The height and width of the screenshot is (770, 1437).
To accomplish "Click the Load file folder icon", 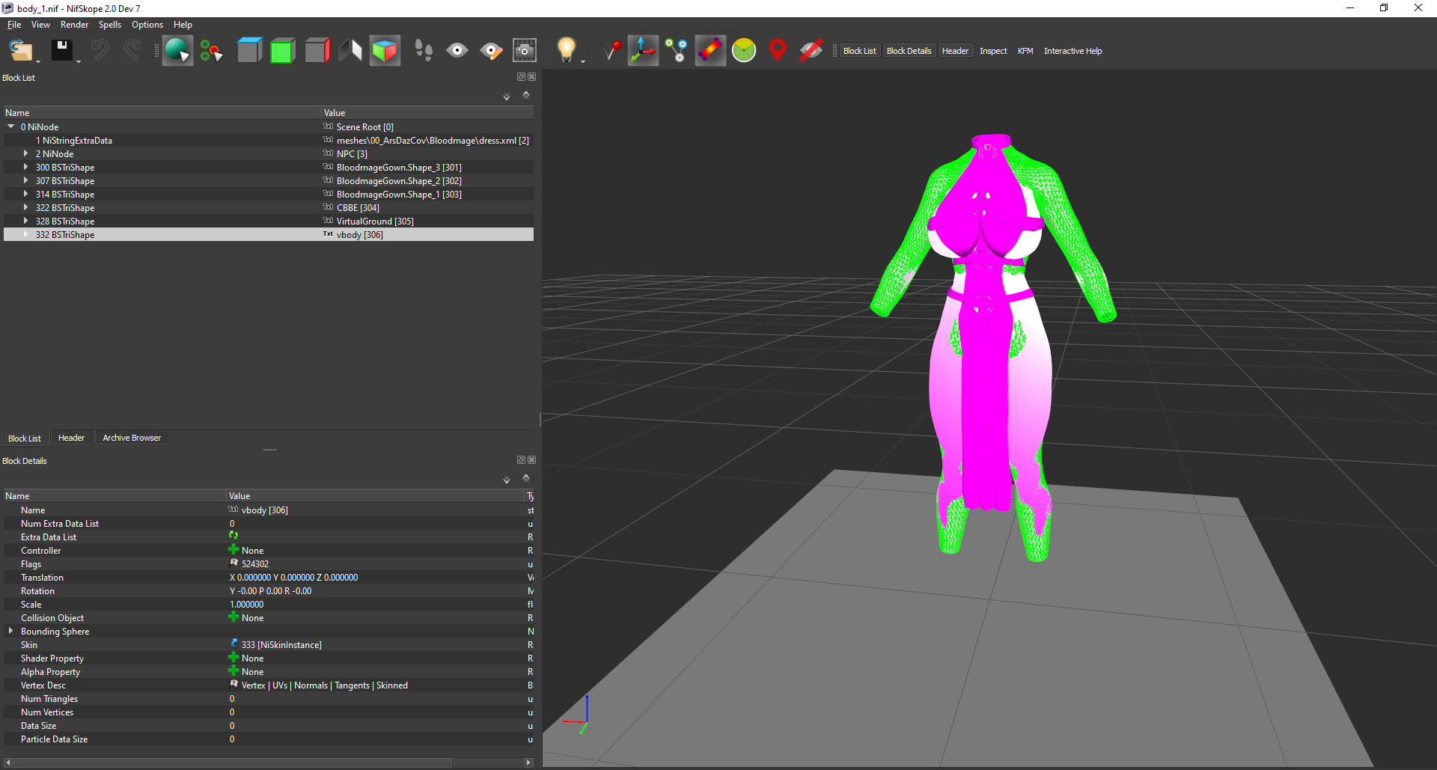I will click(x=21, y=51).
